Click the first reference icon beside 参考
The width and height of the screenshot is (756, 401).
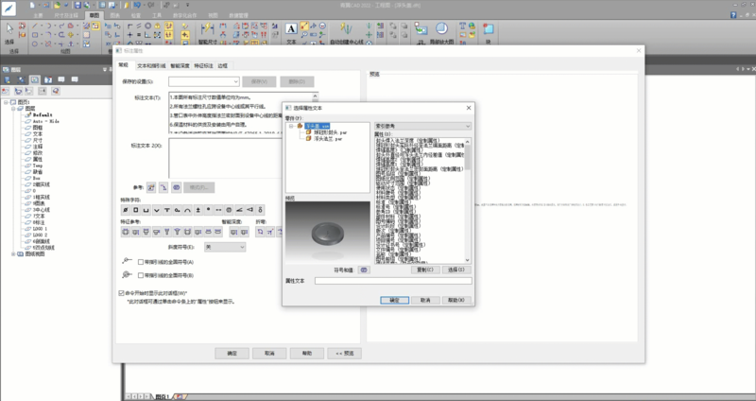pyautogui.click(x=150, y=187)
